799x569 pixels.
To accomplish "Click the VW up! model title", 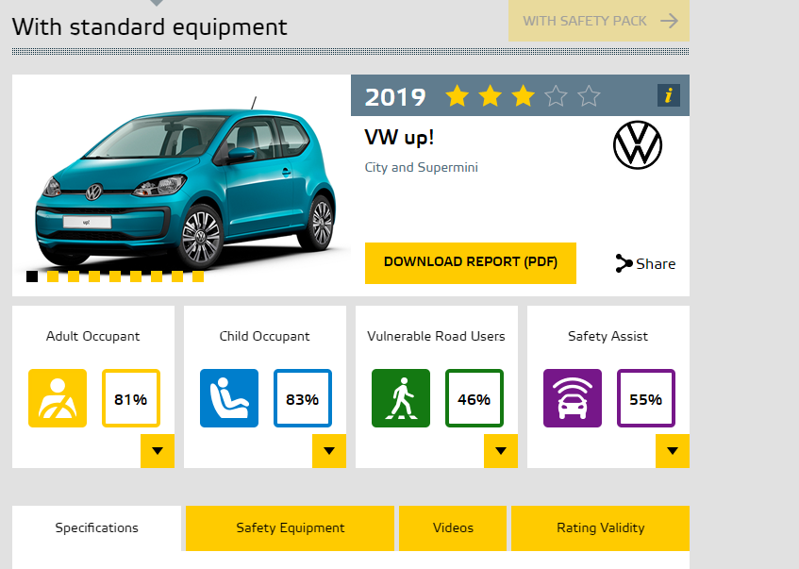I will click(399, 138).
